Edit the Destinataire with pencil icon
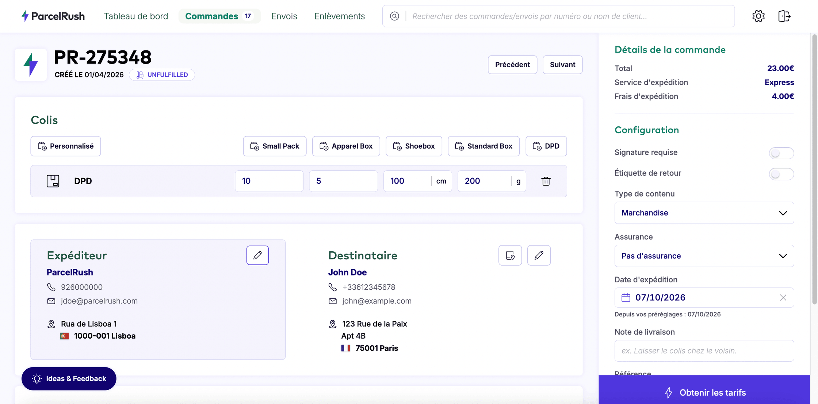Image resolution: width=818 pixels, height=404 pixels. (539, 255)
